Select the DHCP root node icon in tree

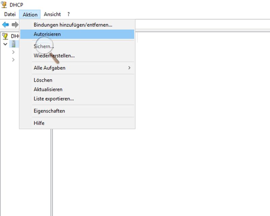tap(5, 36)
